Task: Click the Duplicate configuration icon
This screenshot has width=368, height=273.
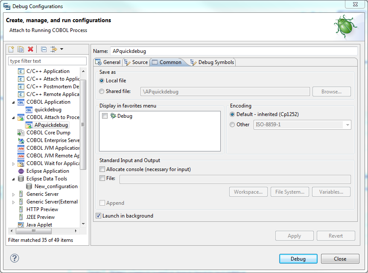Action: point(20,49)
